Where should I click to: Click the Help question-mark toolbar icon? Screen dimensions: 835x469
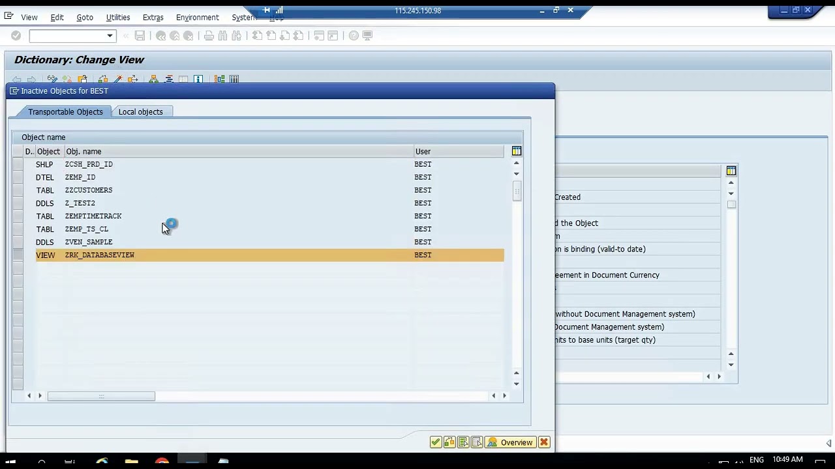(x=354, y=36)
